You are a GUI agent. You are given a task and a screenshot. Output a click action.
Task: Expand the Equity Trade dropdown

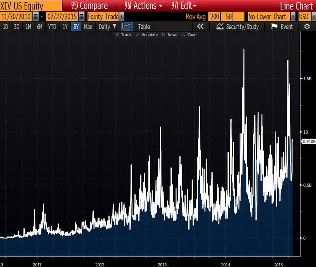point(121,16)
